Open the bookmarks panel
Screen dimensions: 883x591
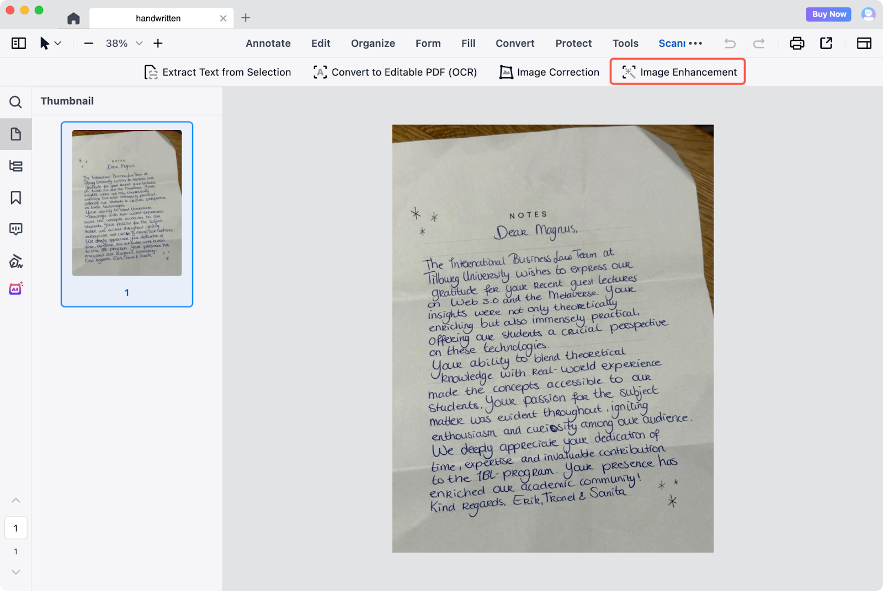pos(15,198)
